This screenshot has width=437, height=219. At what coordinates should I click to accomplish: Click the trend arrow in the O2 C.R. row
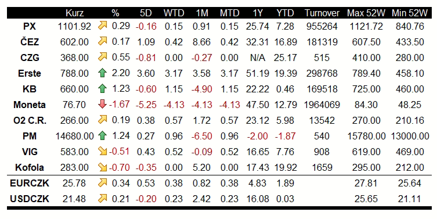coord(103,120)
